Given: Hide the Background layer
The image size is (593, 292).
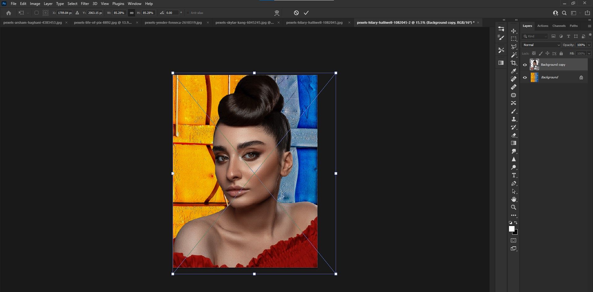Looking at the screenshot, I should click(525, 77).
